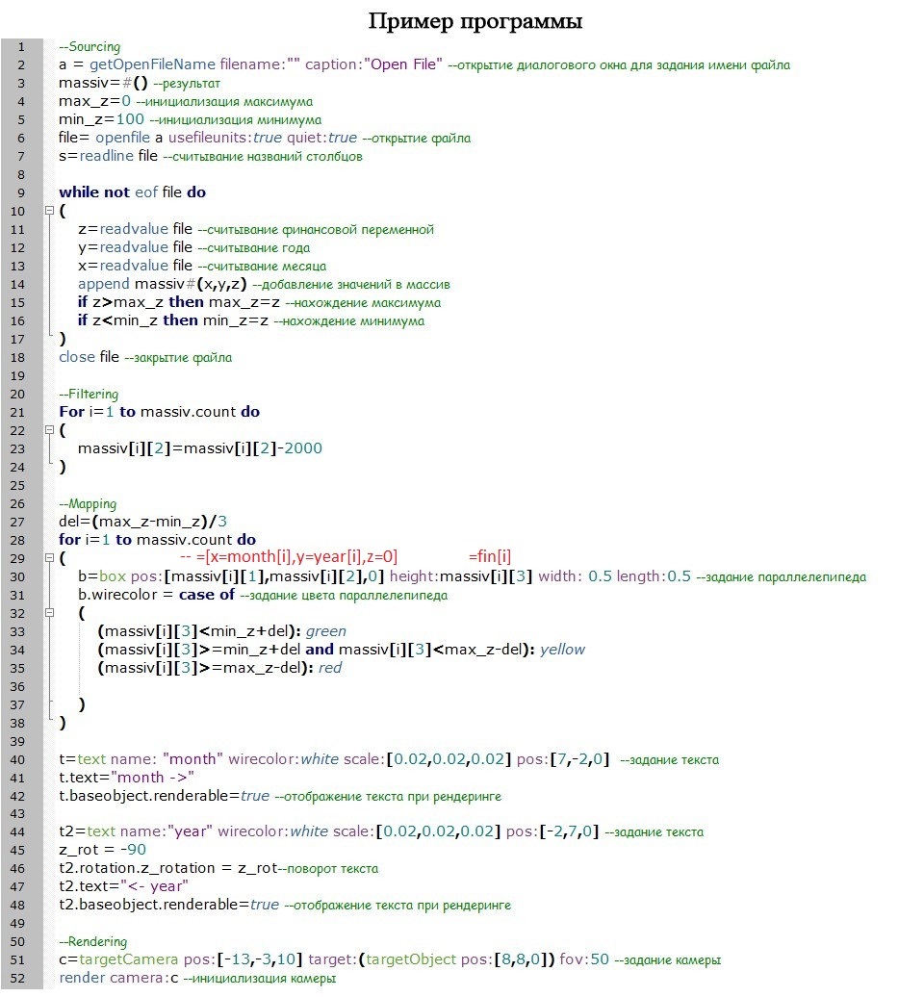Collapse the while-loop block at line 10
Image resolution: width=924 pixels, height=997 pixels.
(x=49, y=211)
